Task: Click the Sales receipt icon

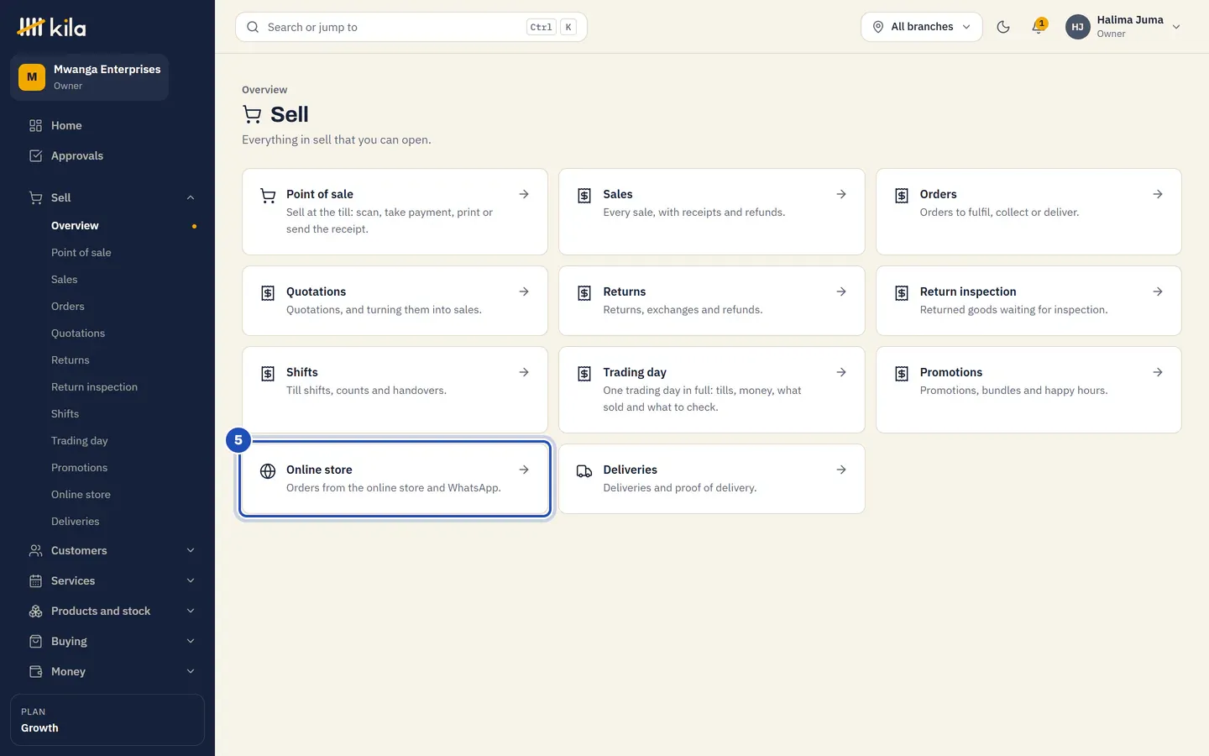Action: 584,196
